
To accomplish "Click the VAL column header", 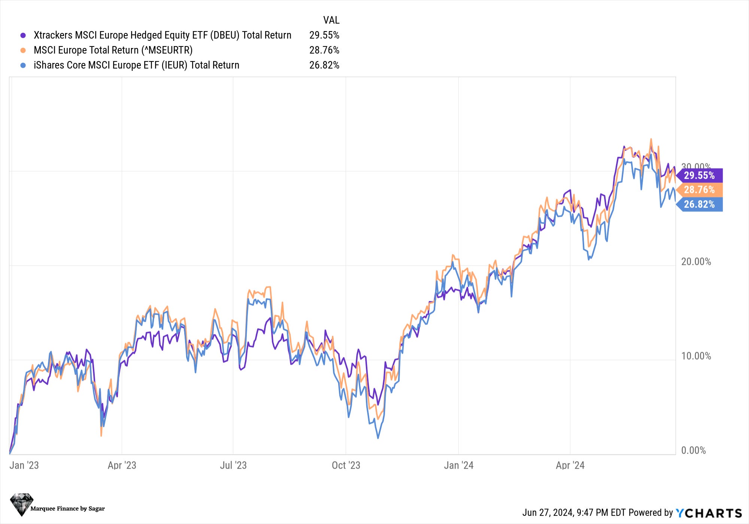I will tap(331, 20).
